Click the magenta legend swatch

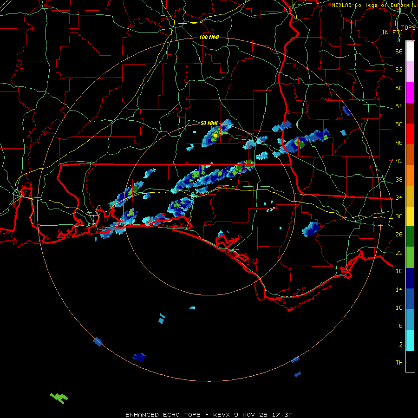click(x=410, y=92)
